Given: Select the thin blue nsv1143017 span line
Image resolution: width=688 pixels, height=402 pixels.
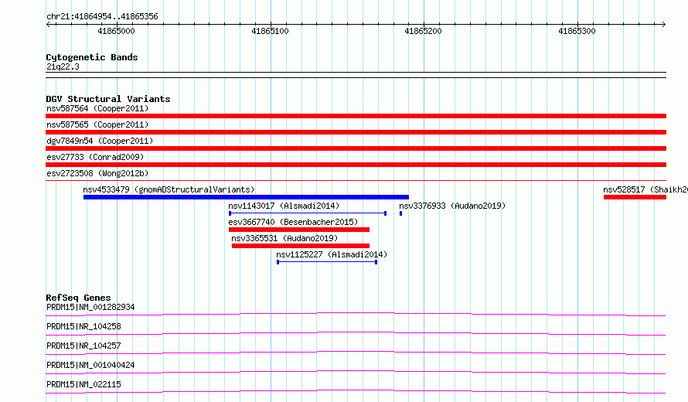Looking at the screenshot, I should [308, 213].
